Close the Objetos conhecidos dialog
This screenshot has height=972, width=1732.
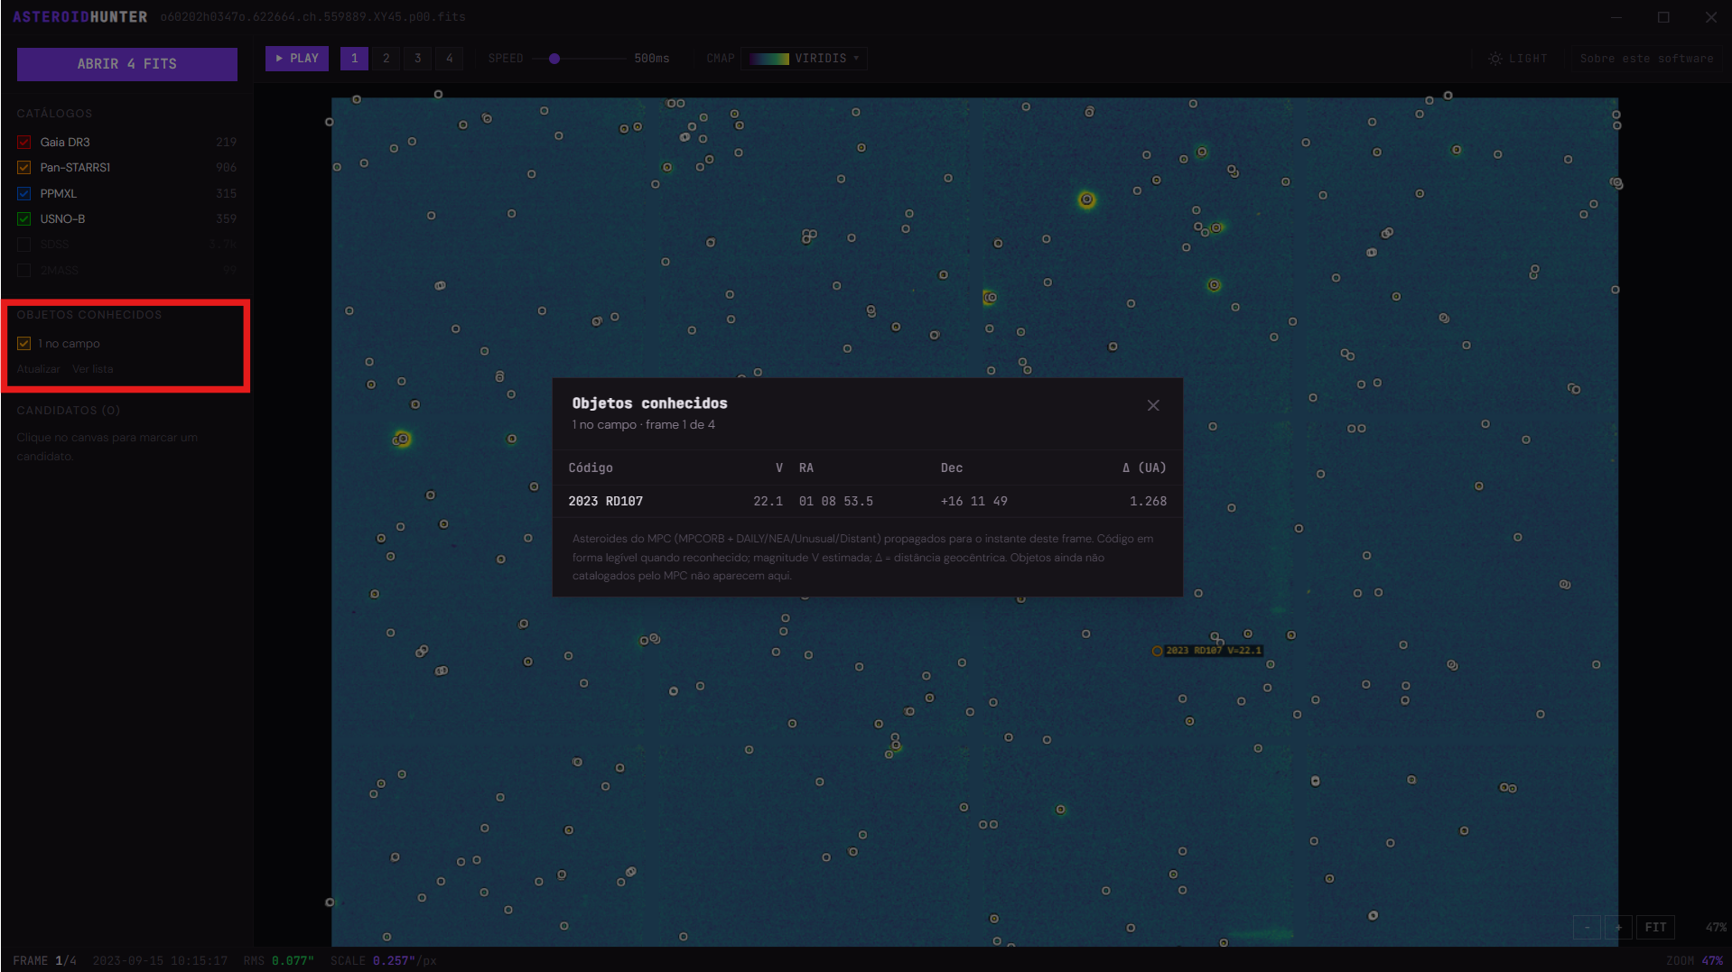click(x=1153, y=405)
